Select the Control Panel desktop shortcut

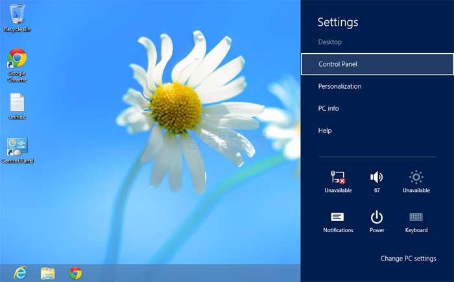point(18,150)
